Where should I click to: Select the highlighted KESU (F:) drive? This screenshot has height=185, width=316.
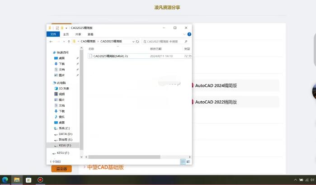point(65,145)
